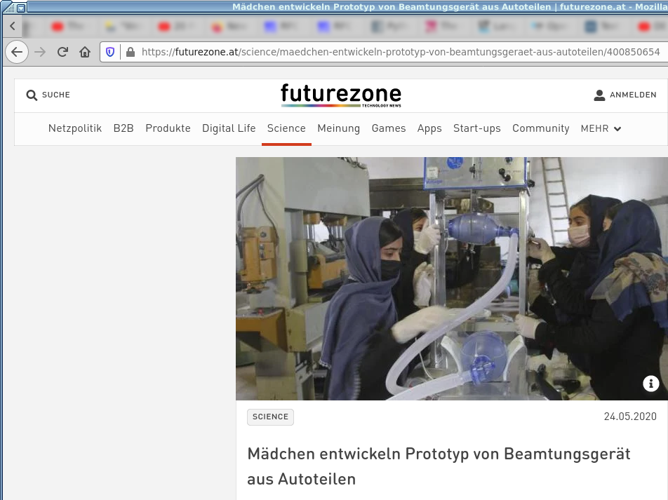Click the SCIENCE category tag below image
This screenshot has height=500, width=668.
coord(271,417)
